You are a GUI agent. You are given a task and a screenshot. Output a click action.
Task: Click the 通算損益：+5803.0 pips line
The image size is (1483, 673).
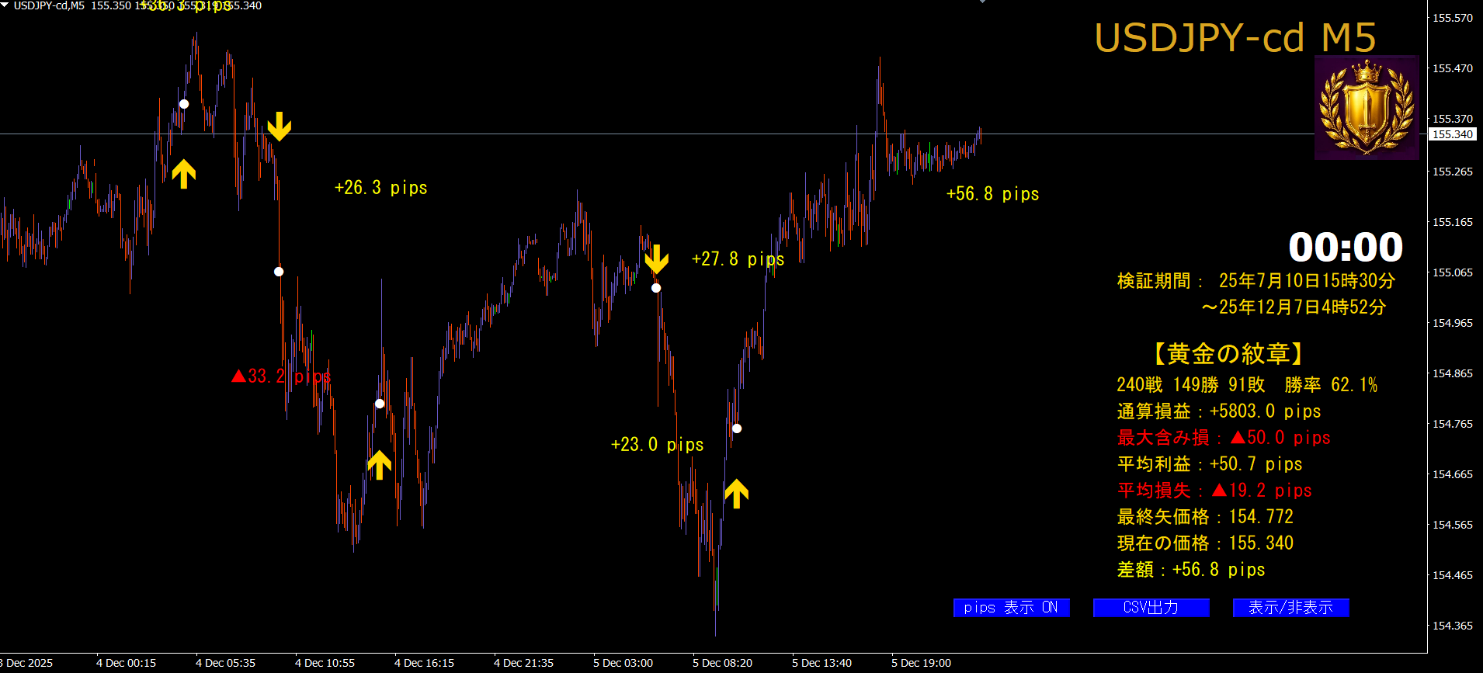pos(1219,411)
